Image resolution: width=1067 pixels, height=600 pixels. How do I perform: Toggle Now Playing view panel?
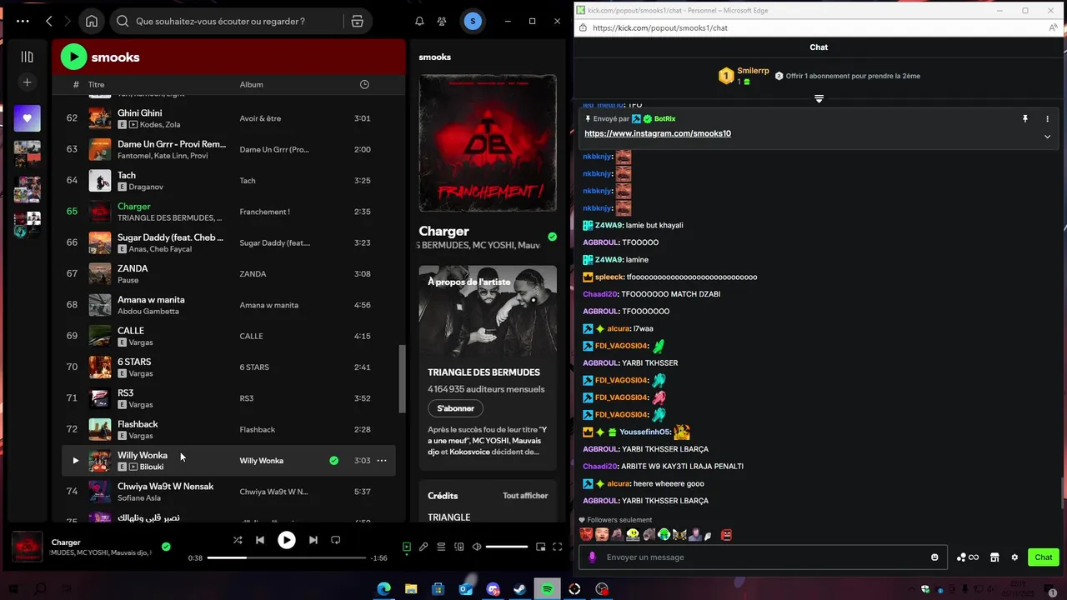point(407,547)
